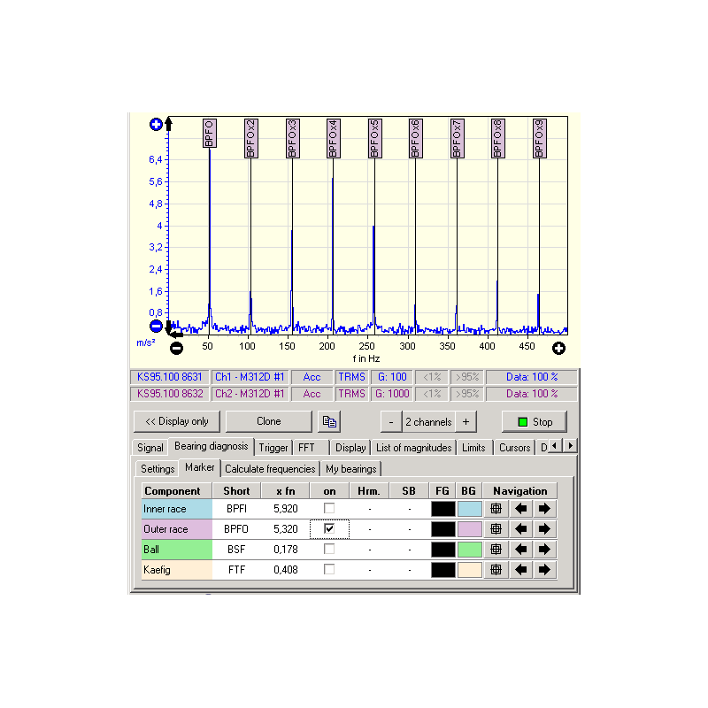The height and width of the screenshot is (708, 708).
Task: Open black FG color swatch for Ball
Action: 443,550
